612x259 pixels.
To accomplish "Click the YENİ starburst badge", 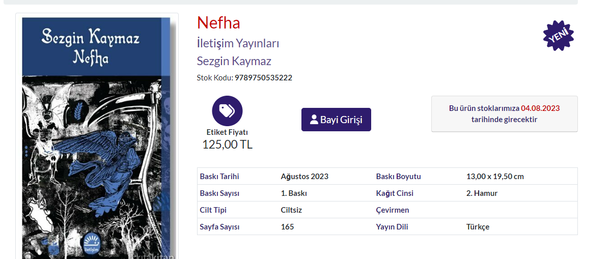I will pyautogui.click(x=558, y=36).
